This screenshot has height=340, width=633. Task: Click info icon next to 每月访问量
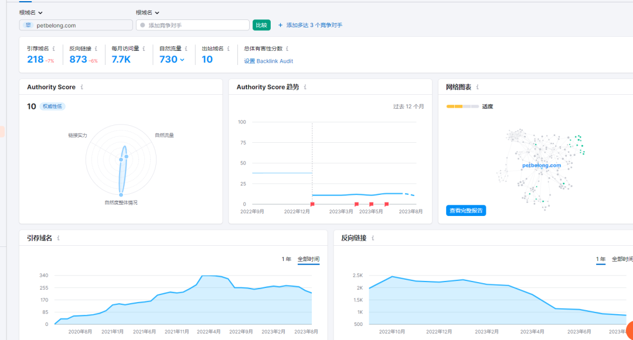point(144,49)
